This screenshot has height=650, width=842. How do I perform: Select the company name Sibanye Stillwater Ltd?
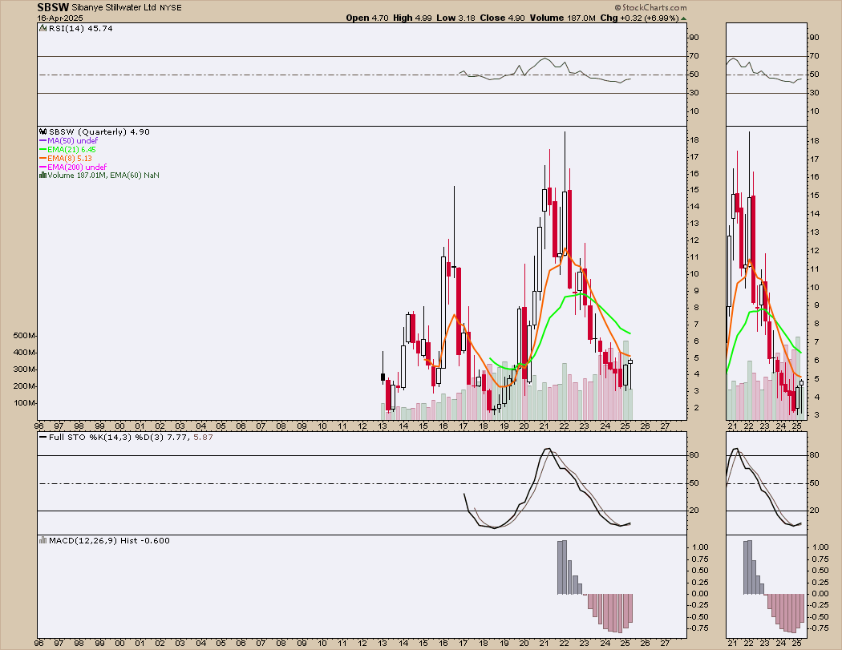[x=114, y=7]
